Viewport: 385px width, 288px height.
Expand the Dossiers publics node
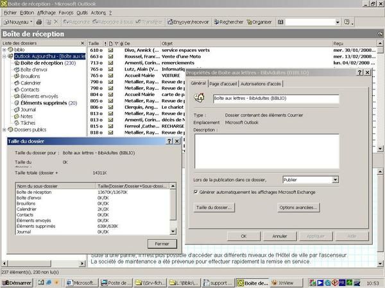pyautogui.click(x=4, y=130)
